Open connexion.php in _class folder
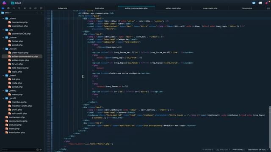 tap(18, 22)
